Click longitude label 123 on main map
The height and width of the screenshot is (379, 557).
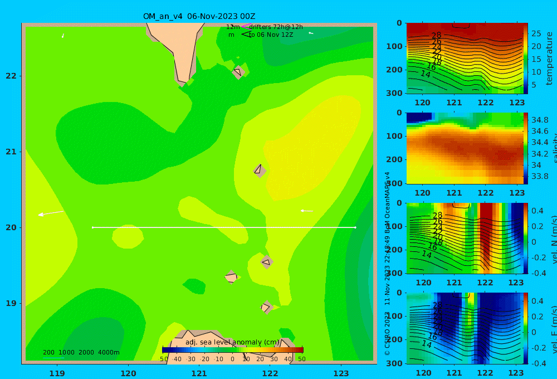click(341, 373)
